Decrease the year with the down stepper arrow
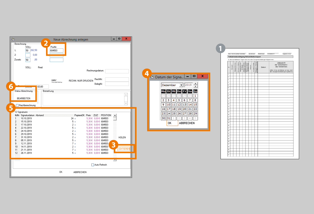Viewport: 314px width, 214px height. pos(195,87)
